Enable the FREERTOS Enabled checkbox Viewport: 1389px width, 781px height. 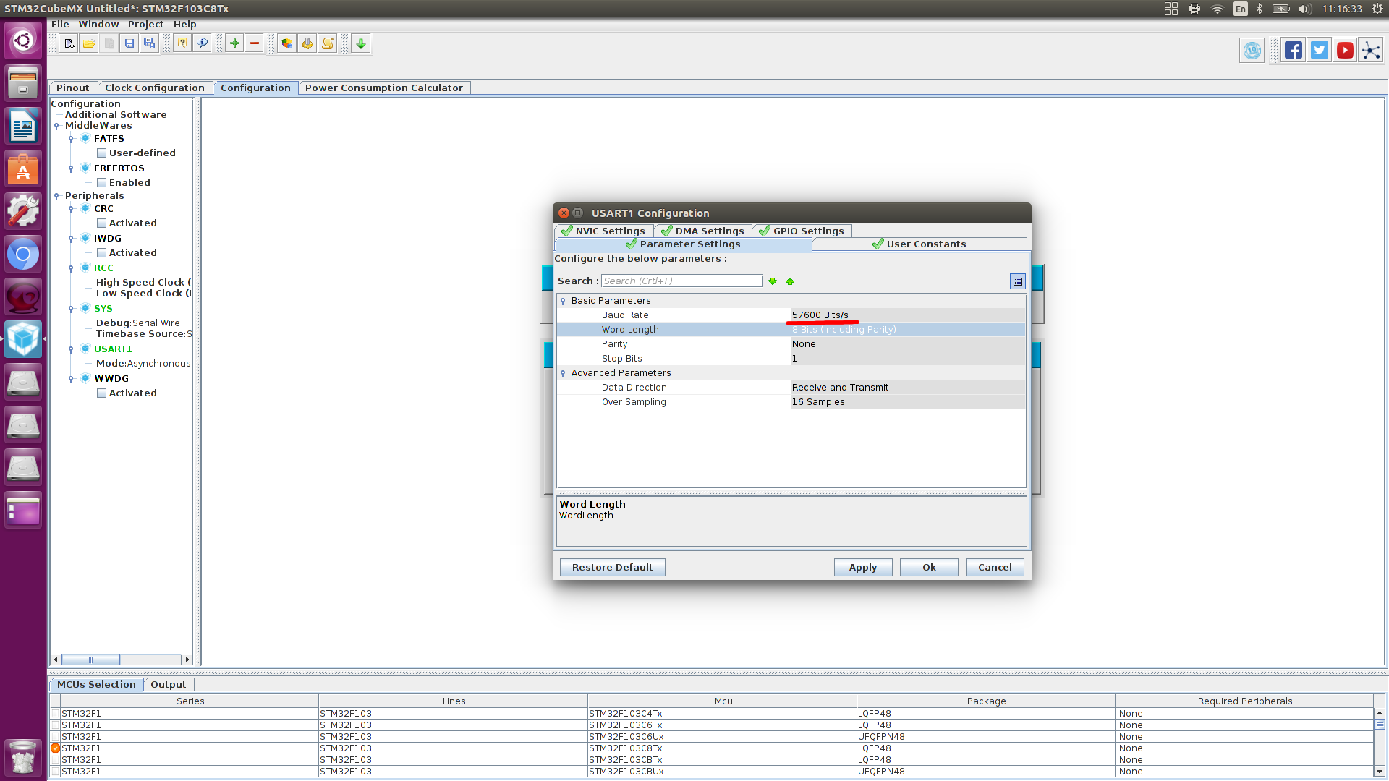tap(102, 183)
